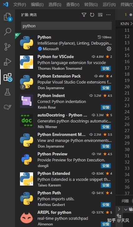The height and width of the screenshot is (227, 133).
Task: Click the extension search box containing python
Action: coord(66,26)
